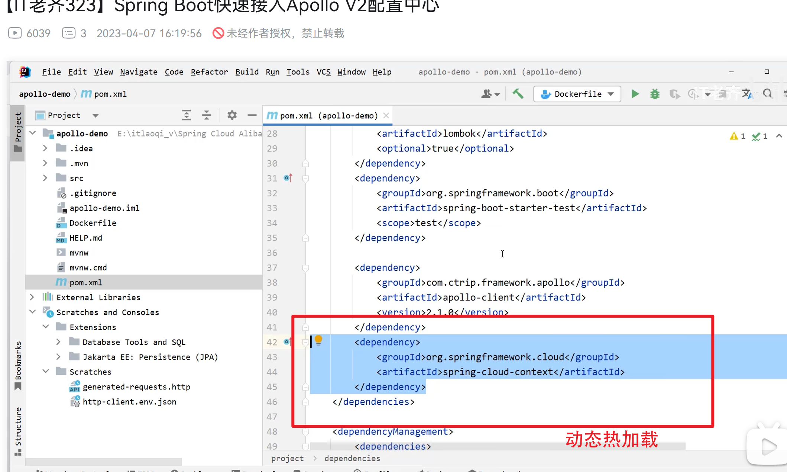Open the Help menu
787x472 pixels.
pos(382,72)
